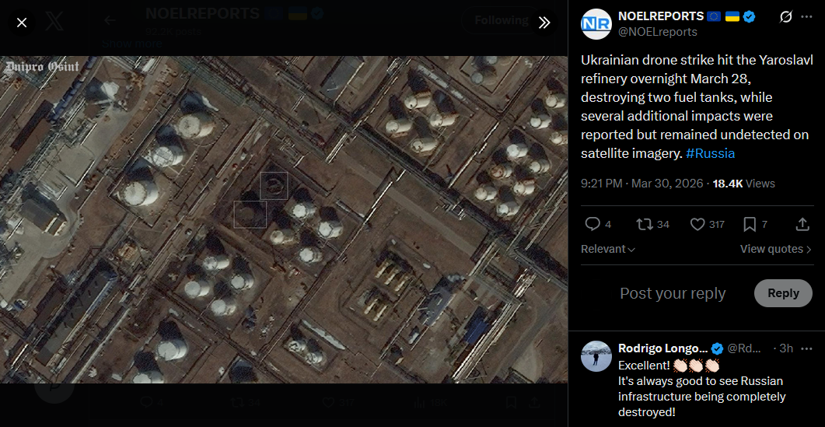The width and height of the screenshot is (825, 427).
Task: Open the 3h timestamp on Rodrigo's reply
Action: coord(786,348)
